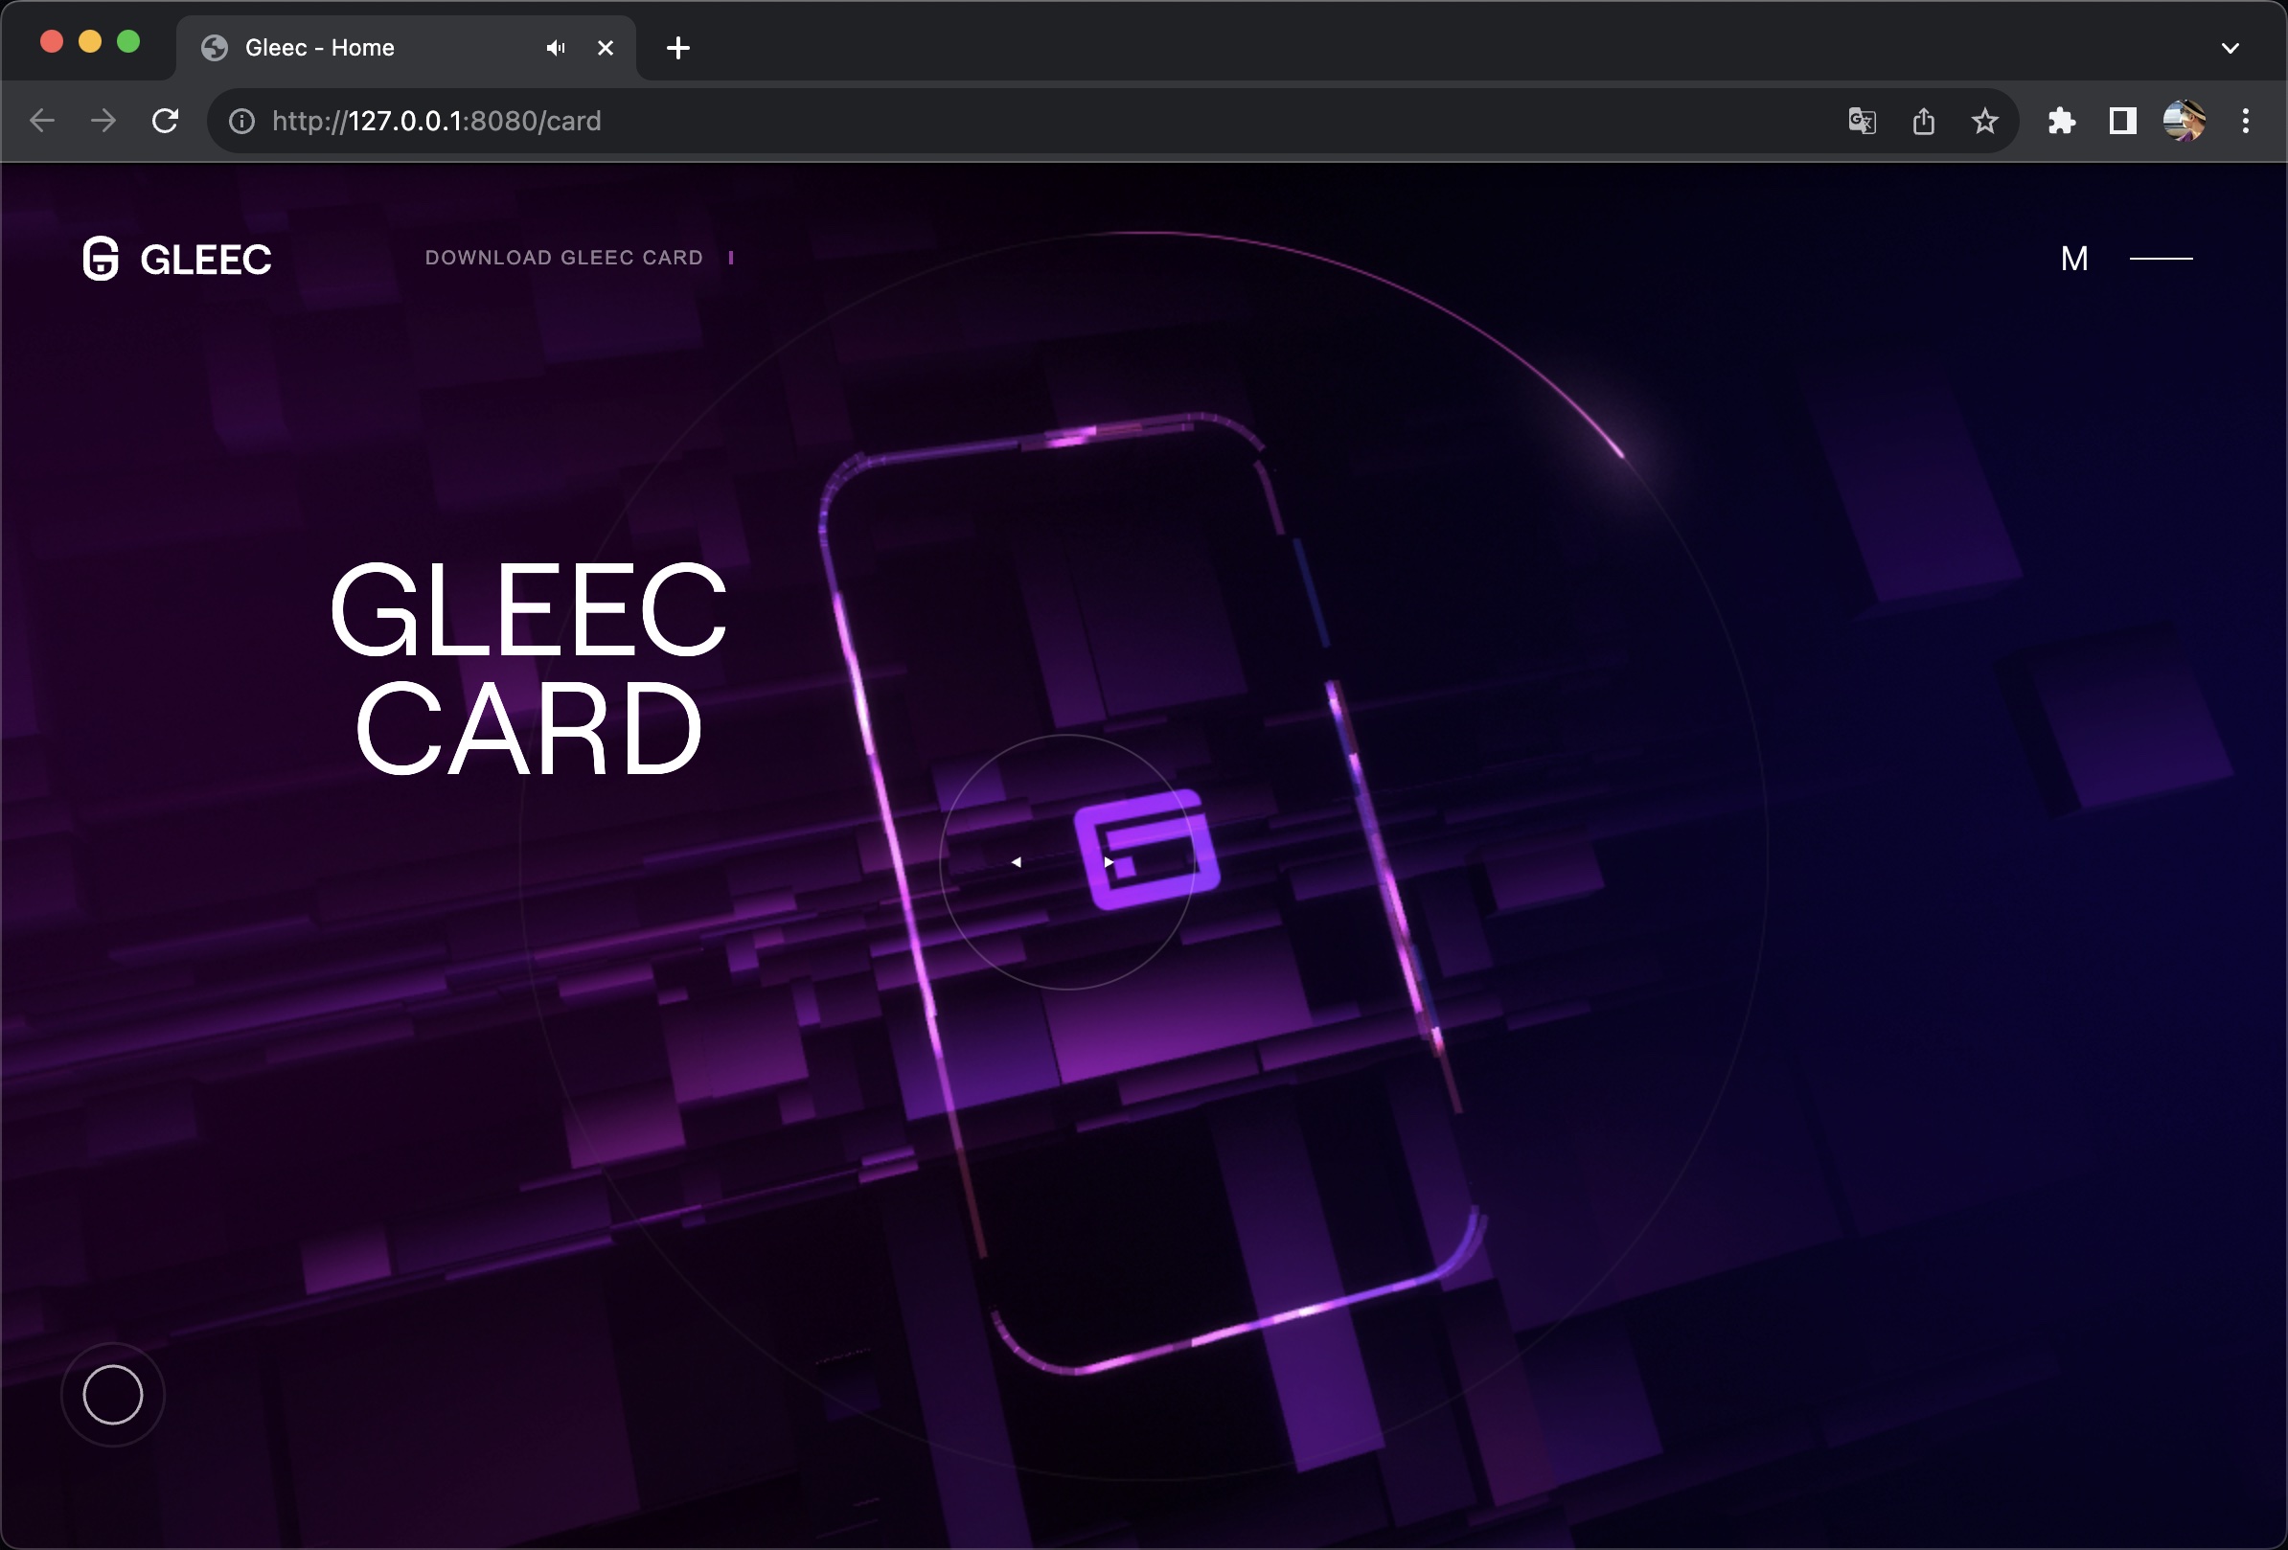Viewport: 2288px width, 1550px height.
Task: Click the site information icon
Action: coord(242,121)
